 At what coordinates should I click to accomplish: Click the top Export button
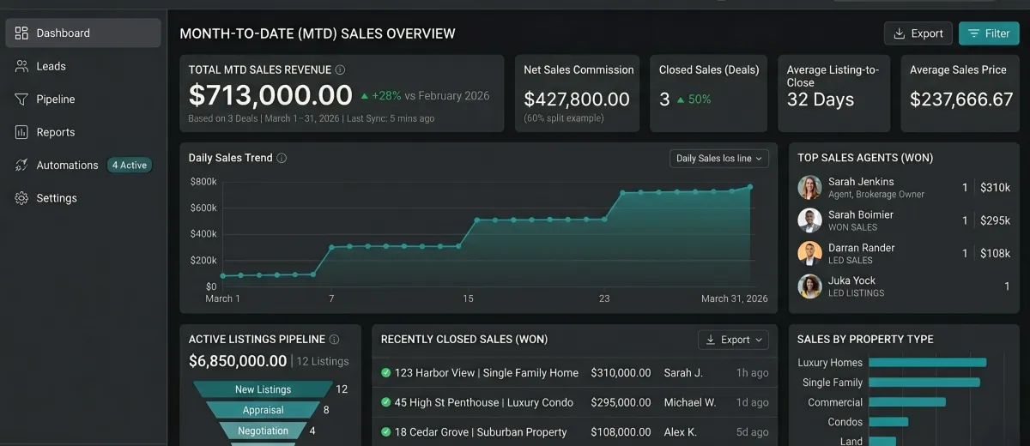point(918,33)
